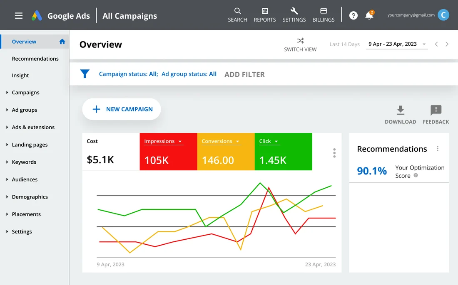
Task: Click the blue filter funnel icon
Action: click(85, 74)
